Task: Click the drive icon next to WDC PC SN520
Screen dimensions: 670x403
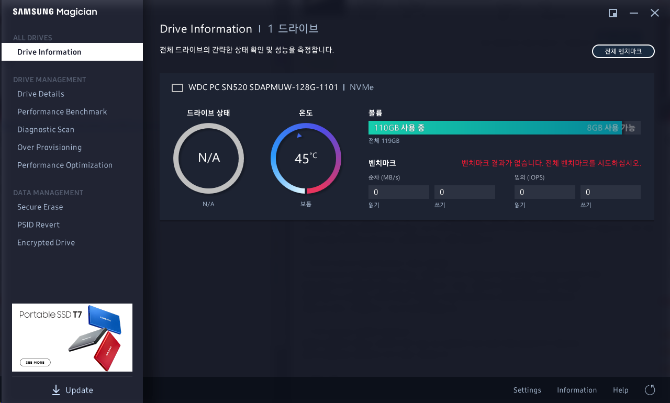Action: [177, 88]
